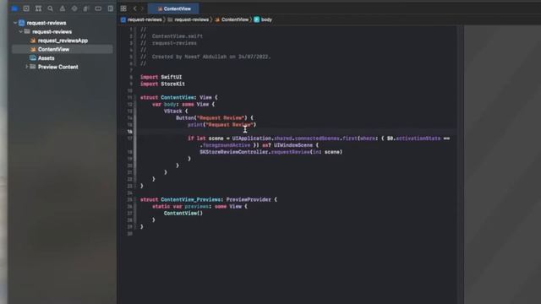Screen dimensions: 541x304
Task: Open the Symbol navigator
Action: tap(38, 8)
